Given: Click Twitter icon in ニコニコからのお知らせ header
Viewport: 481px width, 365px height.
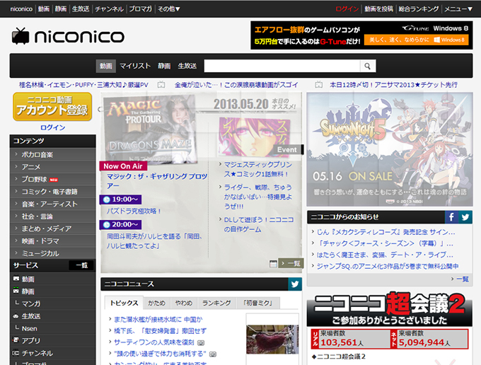Looking at the screenshot, I should click(x=465, y=217).
